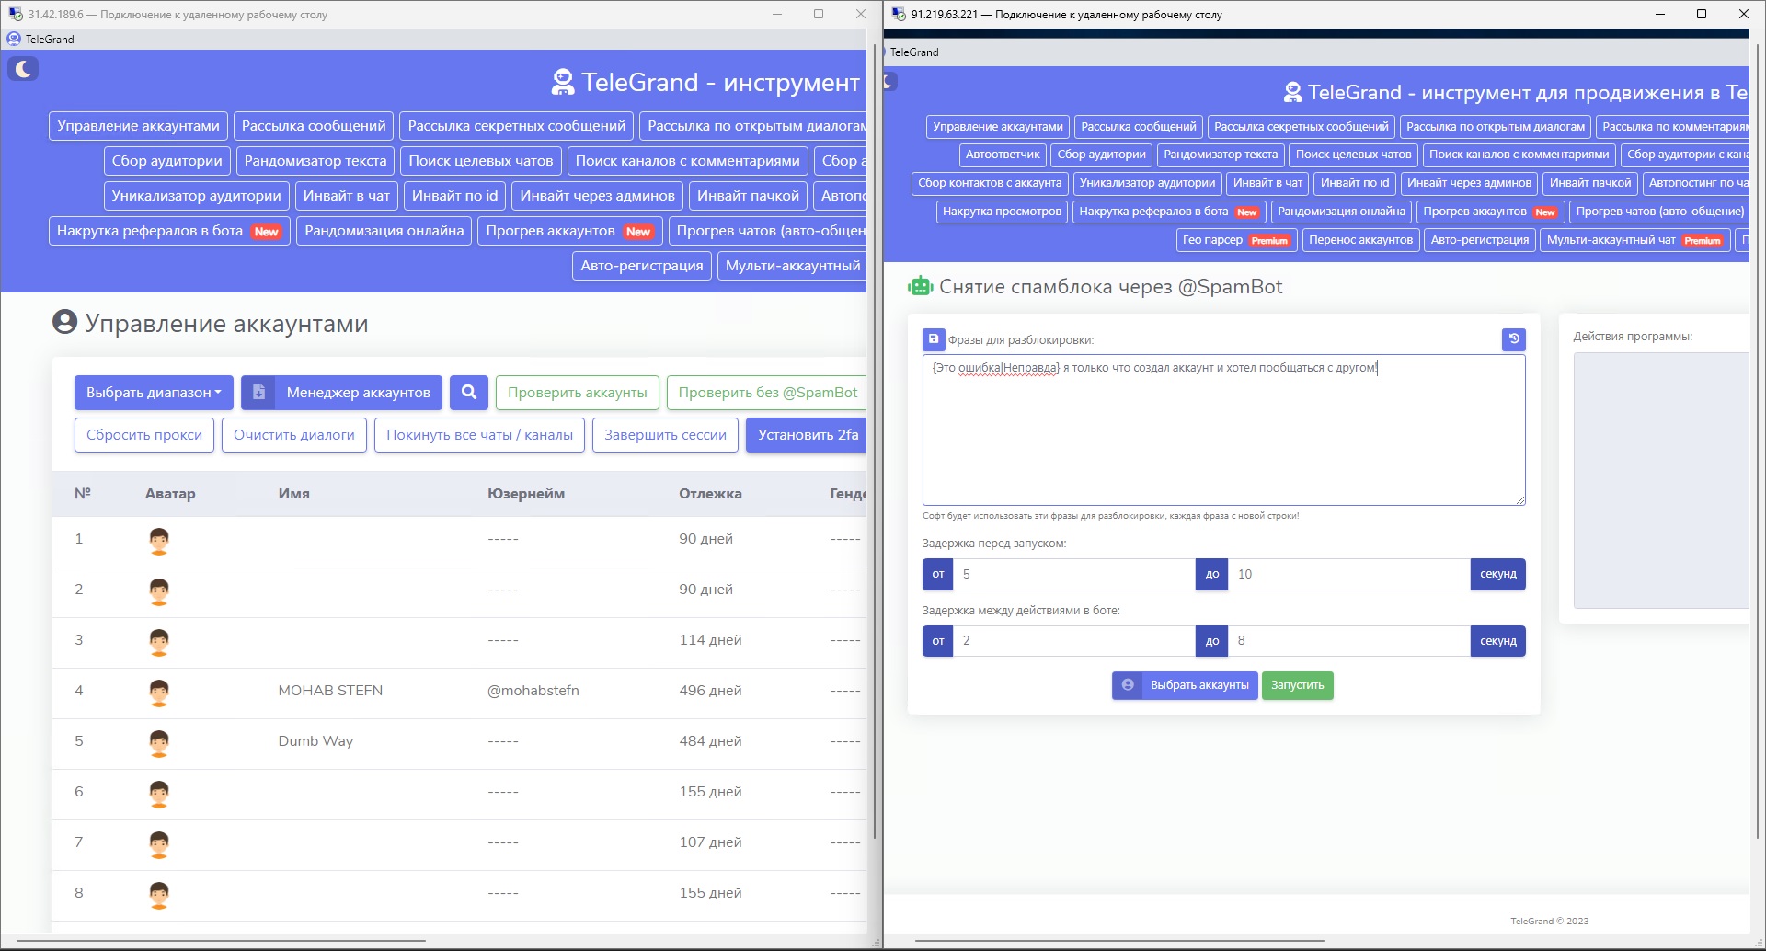1766x951 pixels.
Task: Expand the Выбрать диапазон dropdown
Action: pyautogui.click(x=154, y=393)
